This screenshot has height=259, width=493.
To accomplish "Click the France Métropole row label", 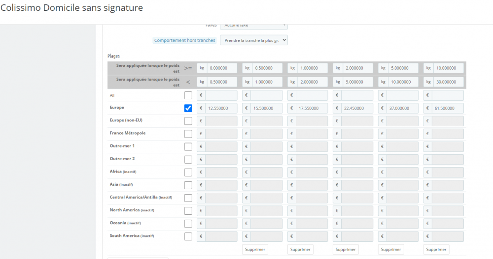I will [x=128, y=133].
